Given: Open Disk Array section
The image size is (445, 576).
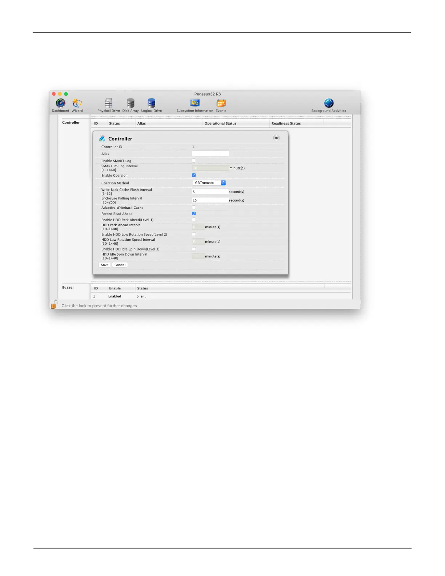Looking at the screenshot, I should tap(131, 105).
